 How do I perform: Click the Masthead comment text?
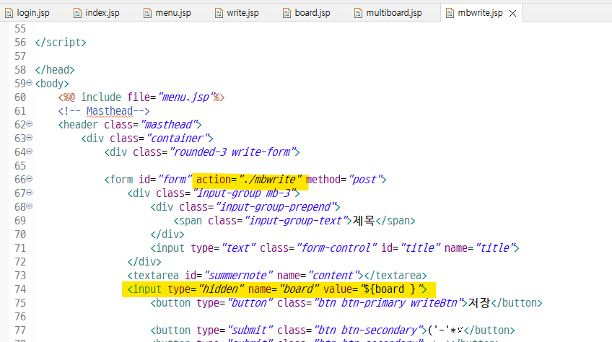[109, 111]
